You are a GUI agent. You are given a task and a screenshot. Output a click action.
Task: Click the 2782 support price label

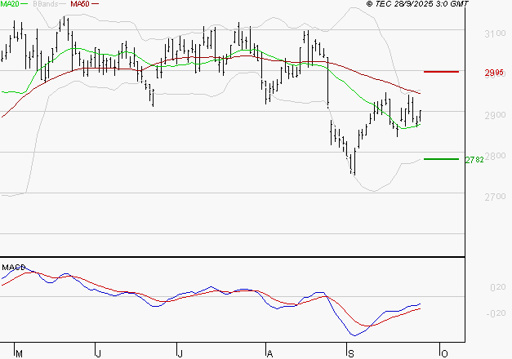[474, 160]
